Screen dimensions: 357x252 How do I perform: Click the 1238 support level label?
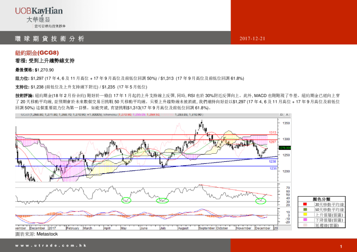point(273,161)
